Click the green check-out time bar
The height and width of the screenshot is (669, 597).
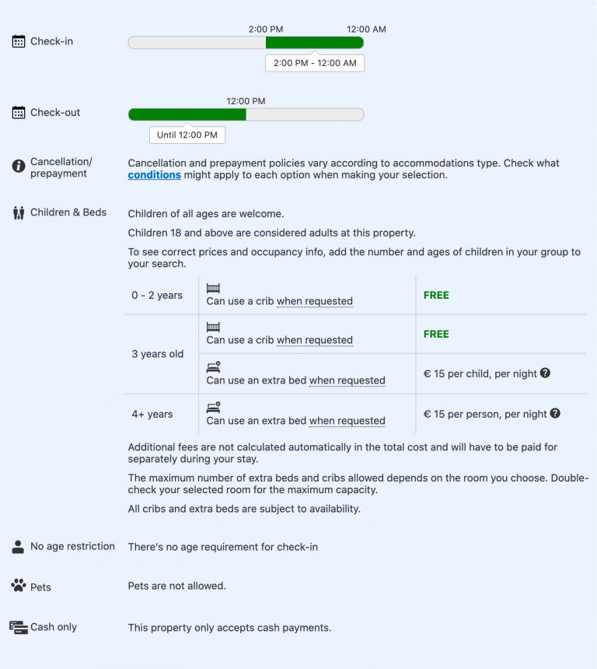click(x=187, y=114)
